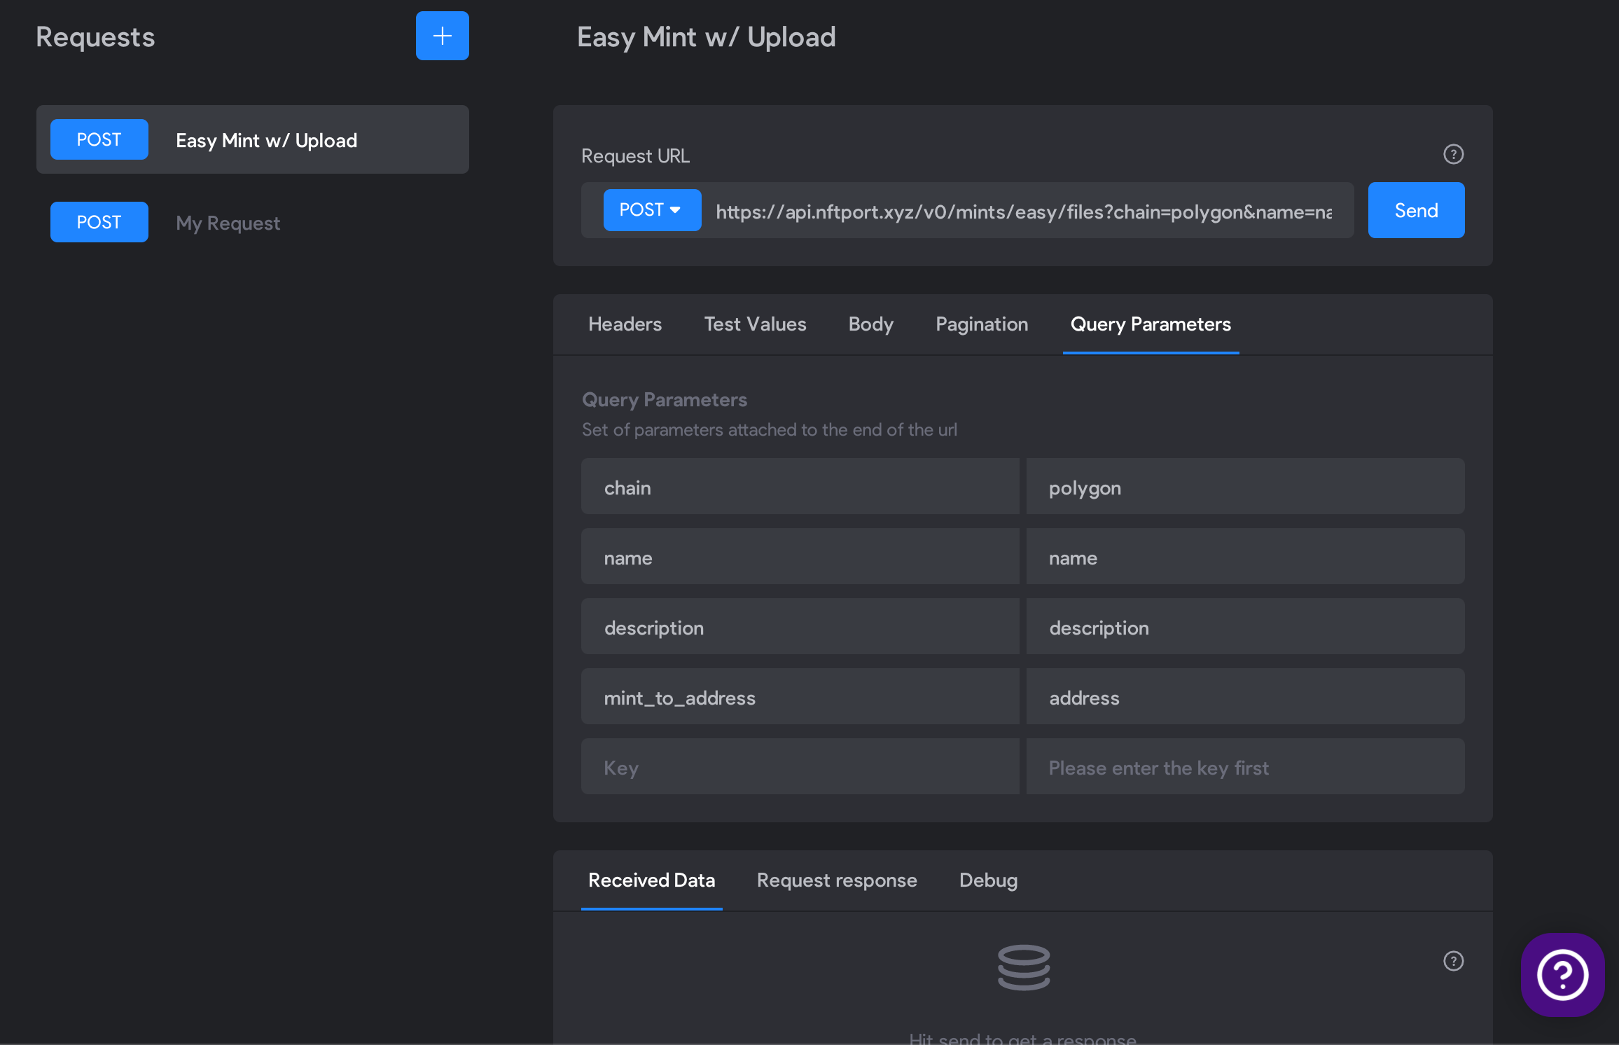Click POST badge of Easy Mint request
The image size is (1619, 1045).
point(99,139)
